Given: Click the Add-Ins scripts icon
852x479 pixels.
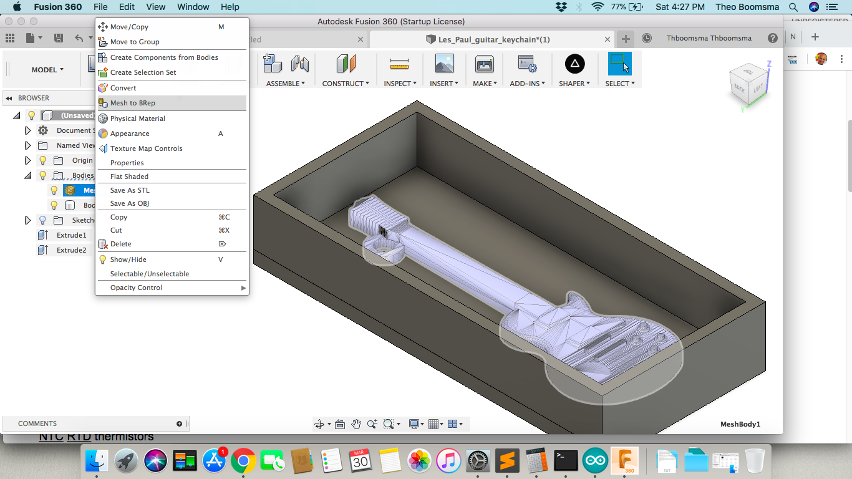Looking at the screenshot, I should click(x=527, y=64).
